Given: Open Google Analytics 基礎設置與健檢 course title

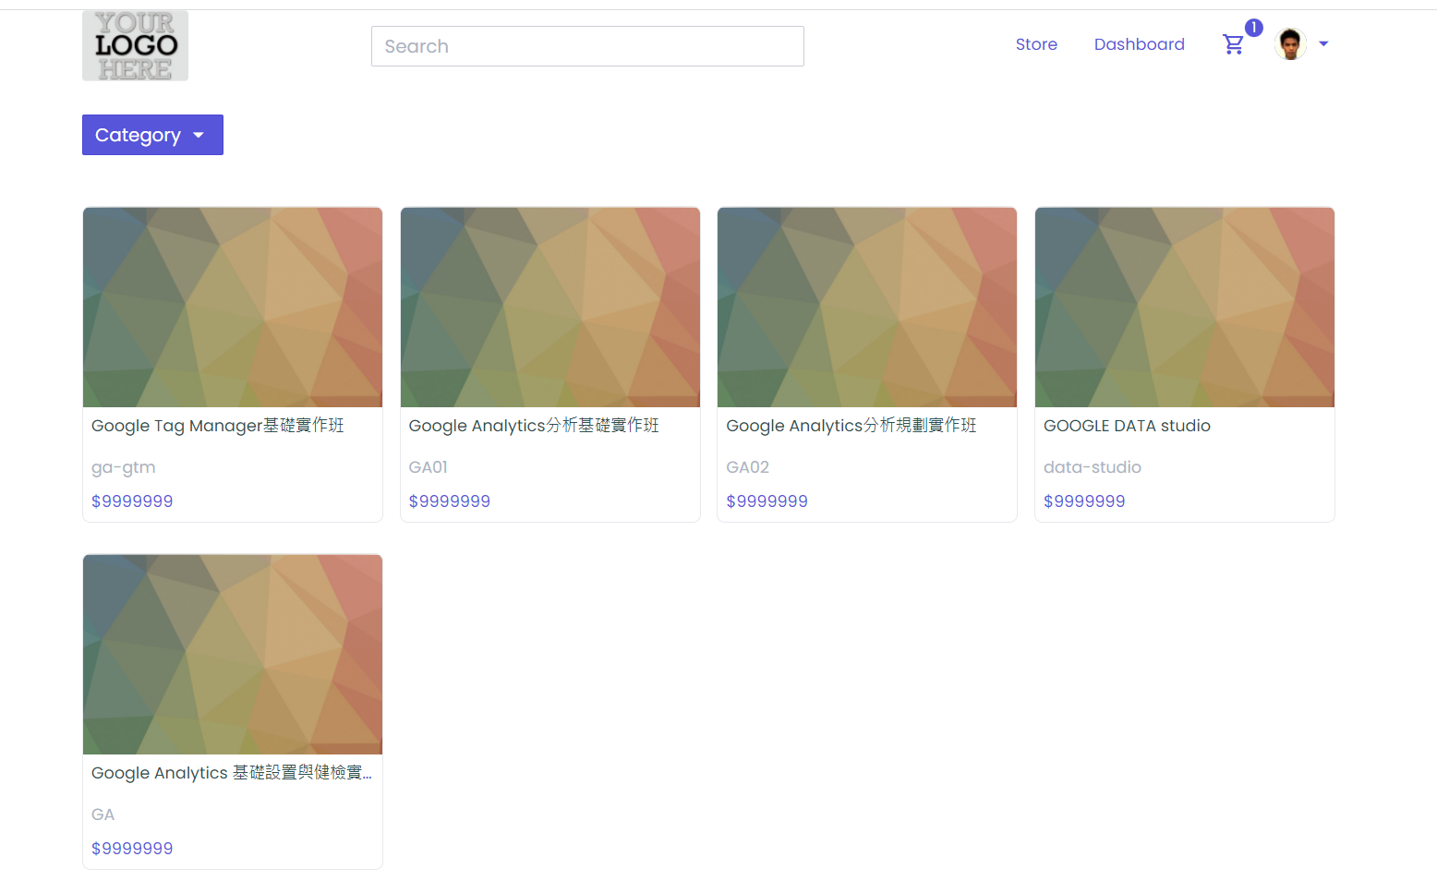Looking at the screenshot, I should [x=231, y=773].
